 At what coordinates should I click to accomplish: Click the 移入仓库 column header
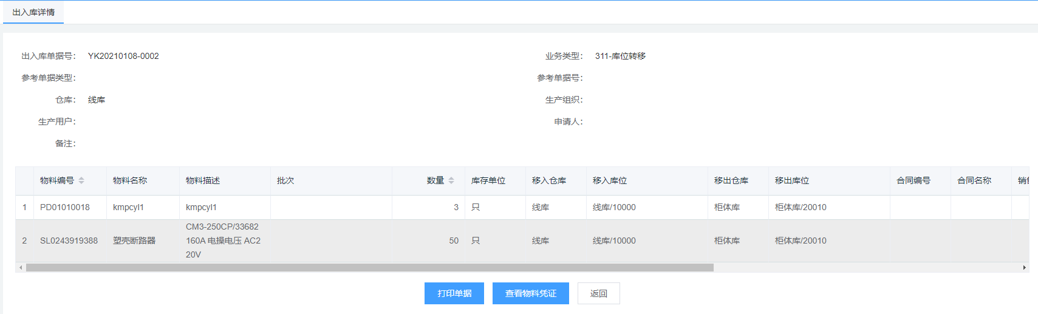(549, 180)
